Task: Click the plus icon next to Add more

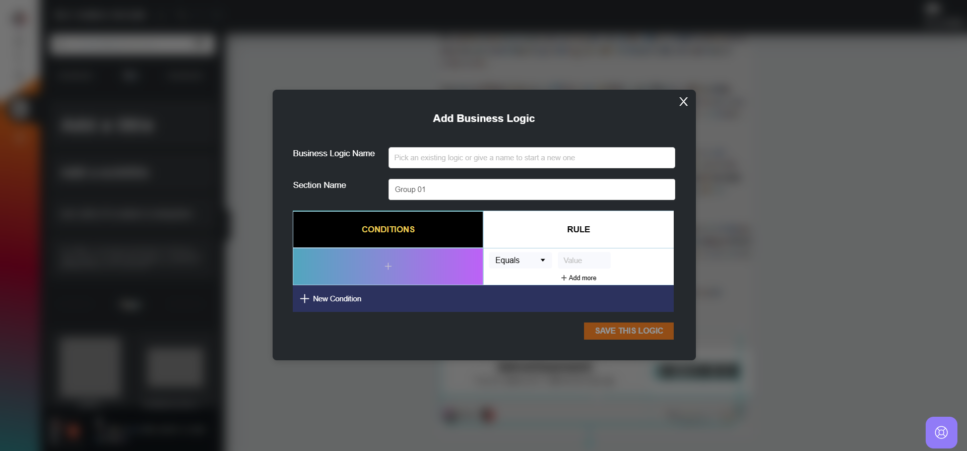Action: [x=564, y=278]
